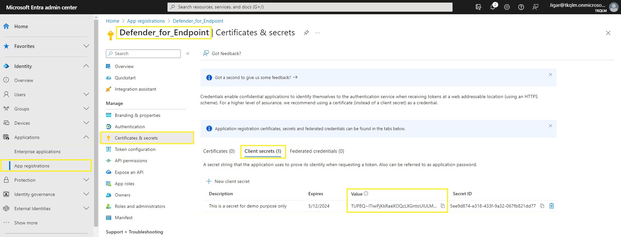Copy the client secret value
Screen dimensions: 621x237
click(443, 206)
